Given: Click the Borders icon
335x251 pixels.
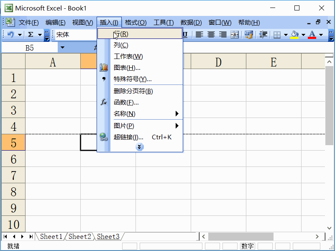Looking at the screenshot, I should click(277, 35).
